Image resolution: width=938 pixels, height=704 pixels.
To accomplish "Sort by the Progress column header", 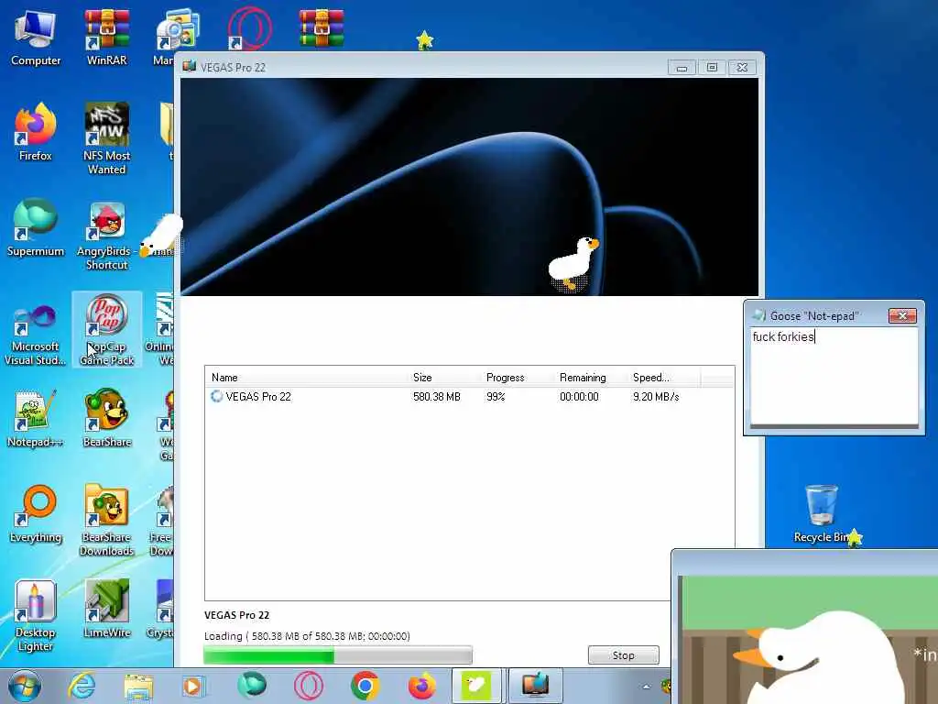I will click(x=518, y=377).
